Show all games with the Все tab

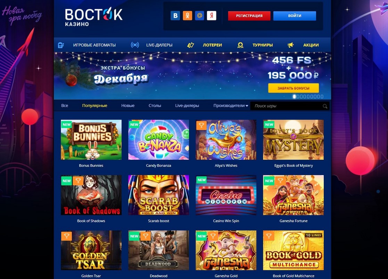point(65,106)
